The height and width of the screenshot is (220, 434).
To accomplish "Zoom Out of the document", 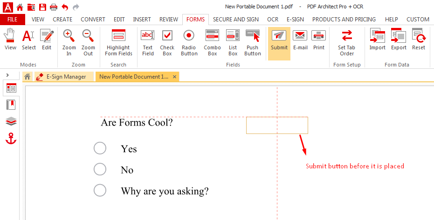I will pos(88,43).
